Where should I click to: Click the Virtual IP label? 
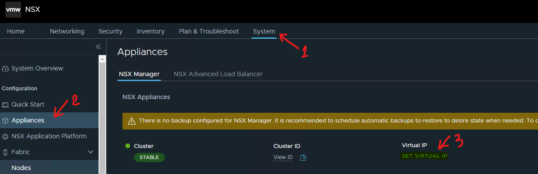[x=414, y=145]
